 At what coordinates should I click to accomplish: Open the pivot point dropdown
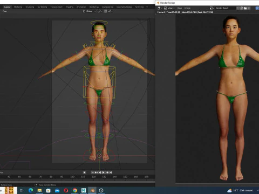(100, 11)
